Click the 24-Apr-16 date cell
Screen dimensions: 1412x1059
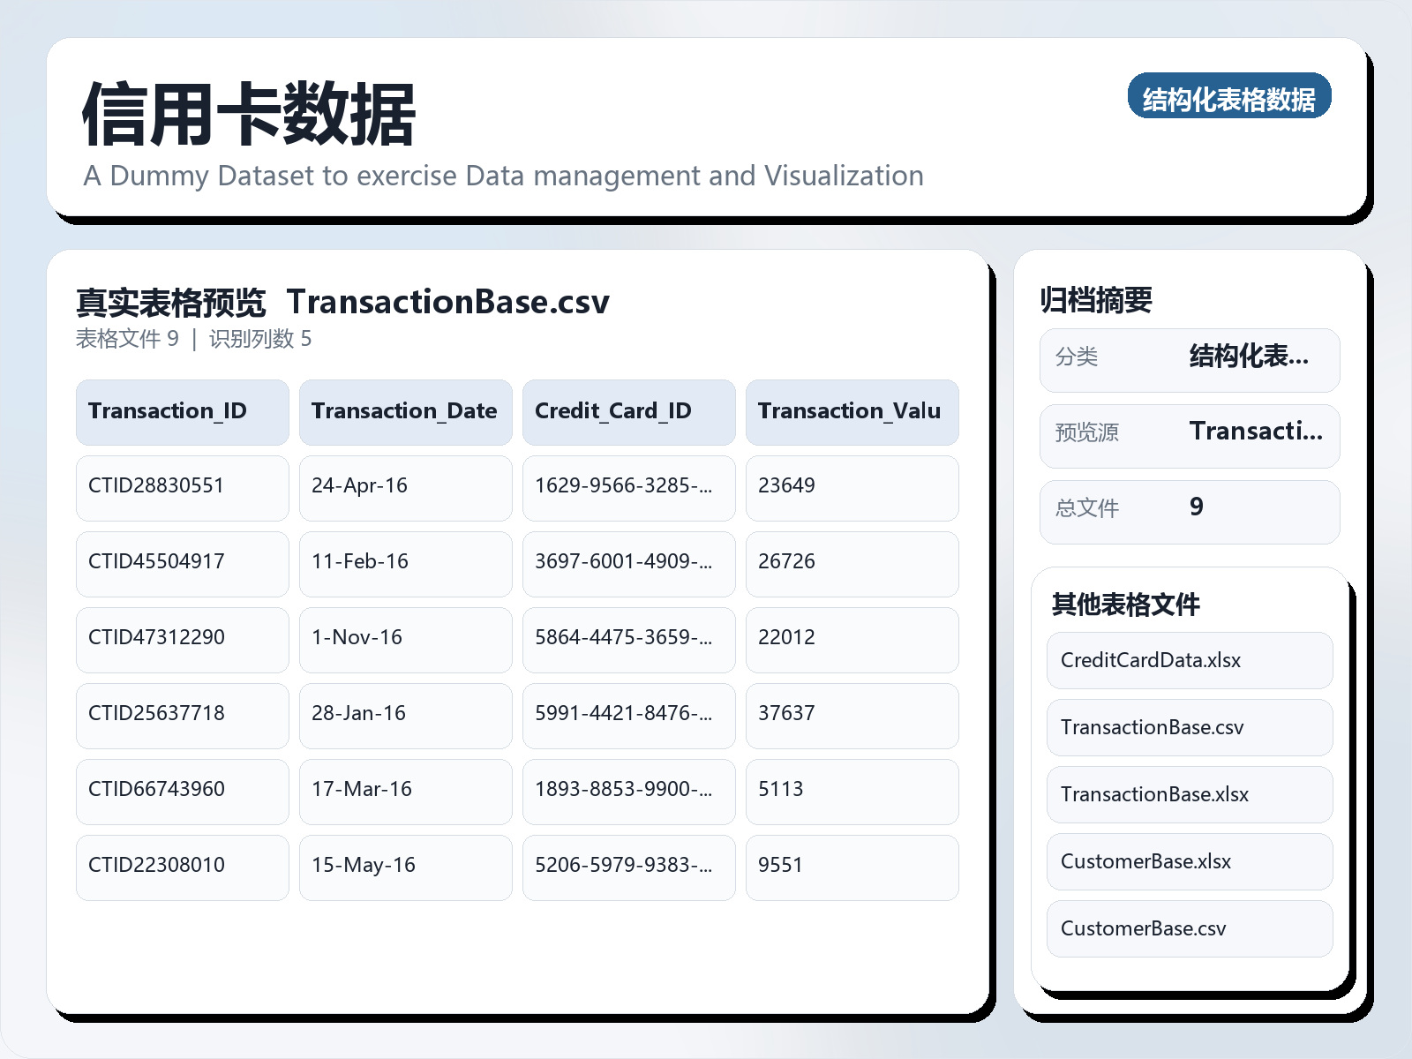[405, 487]
